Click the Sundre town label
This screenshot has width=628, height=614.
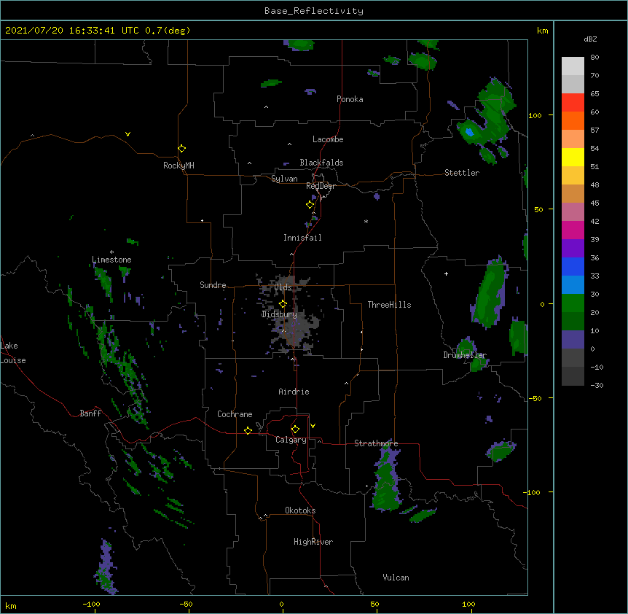click(x=213, y=285)
